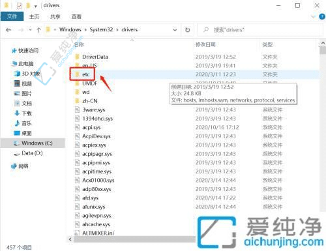Select the acpipagr.sys file

(97, 154)
